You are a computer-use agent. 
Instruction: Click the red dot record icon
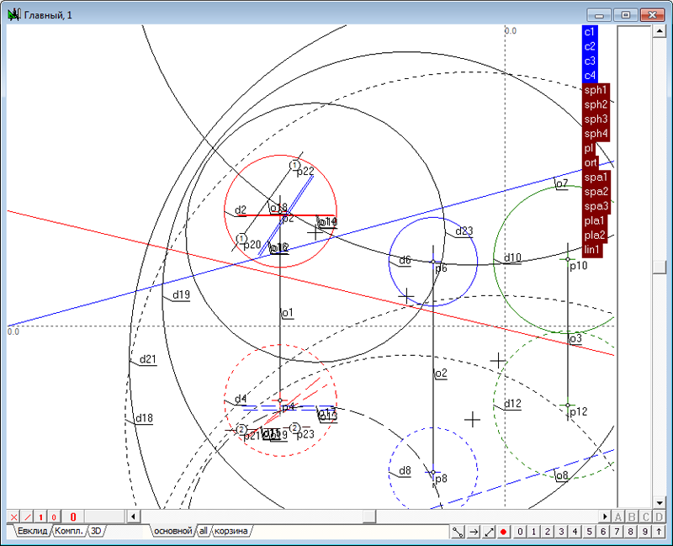[503, 532]
